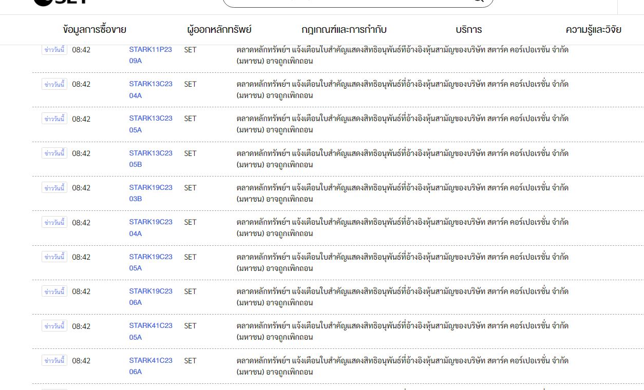Click the ข่าววันนี้ badge on STARK11P2309A row
This screenshot has width=644, height=390.
[54, 50]
